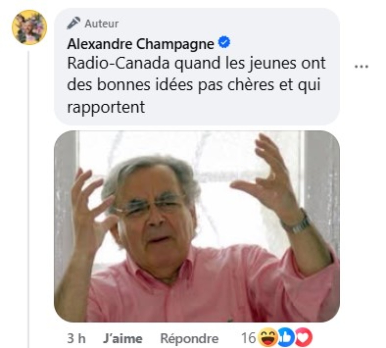Open the commenter's round profile avatar
Screen dimensions: 386x348
coord(29,27)
